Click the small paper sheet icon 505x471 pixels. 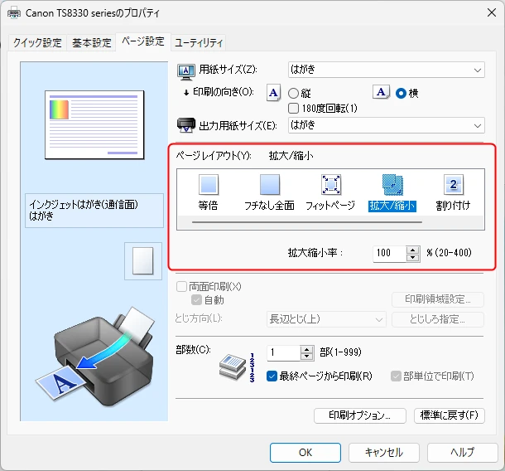point(143,261)
